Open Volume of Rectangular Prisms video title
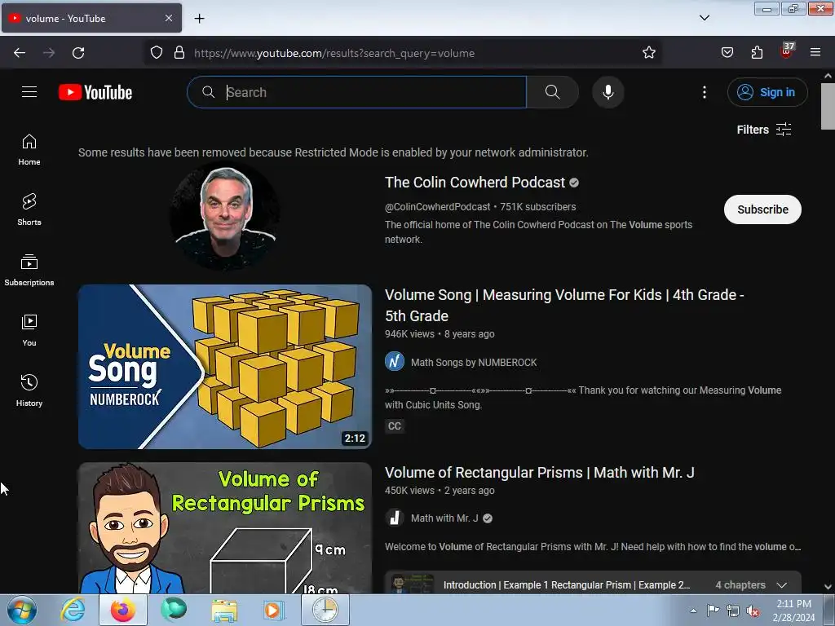This screenshot has width=835, height=626. click(540, 473)
